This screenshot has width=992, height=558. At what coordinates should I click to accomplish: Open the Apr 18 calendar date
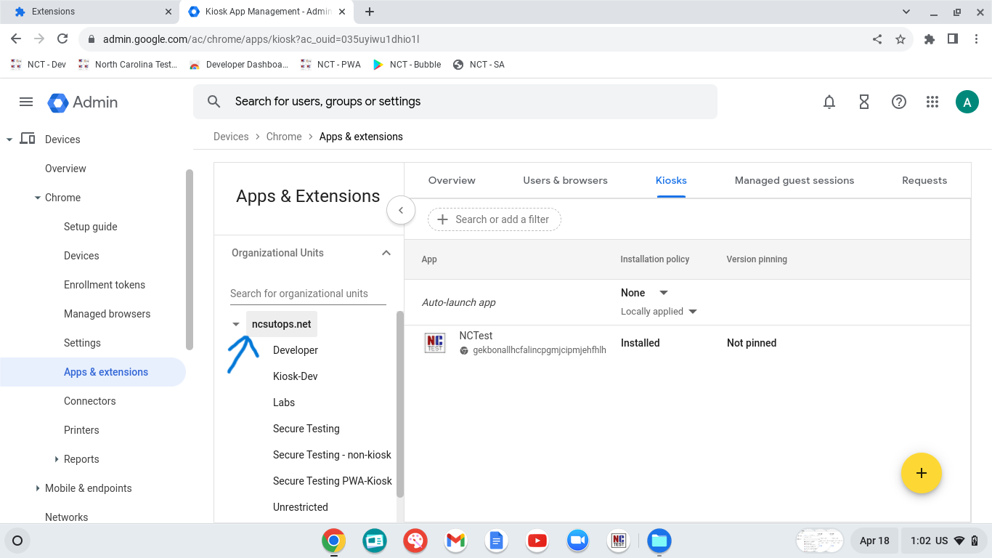click(x=874, y=541)
